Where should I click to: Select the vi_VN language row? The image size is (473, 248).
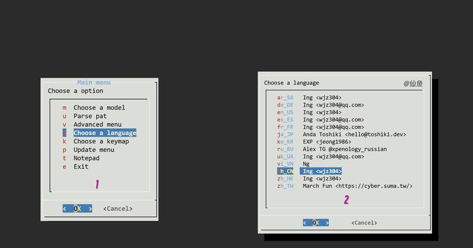pyautogui.click(x=293, y=164)
